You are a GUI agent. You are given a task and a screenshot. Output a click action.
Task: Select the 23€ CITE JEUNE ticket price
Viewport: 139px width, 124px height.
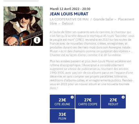62,101
